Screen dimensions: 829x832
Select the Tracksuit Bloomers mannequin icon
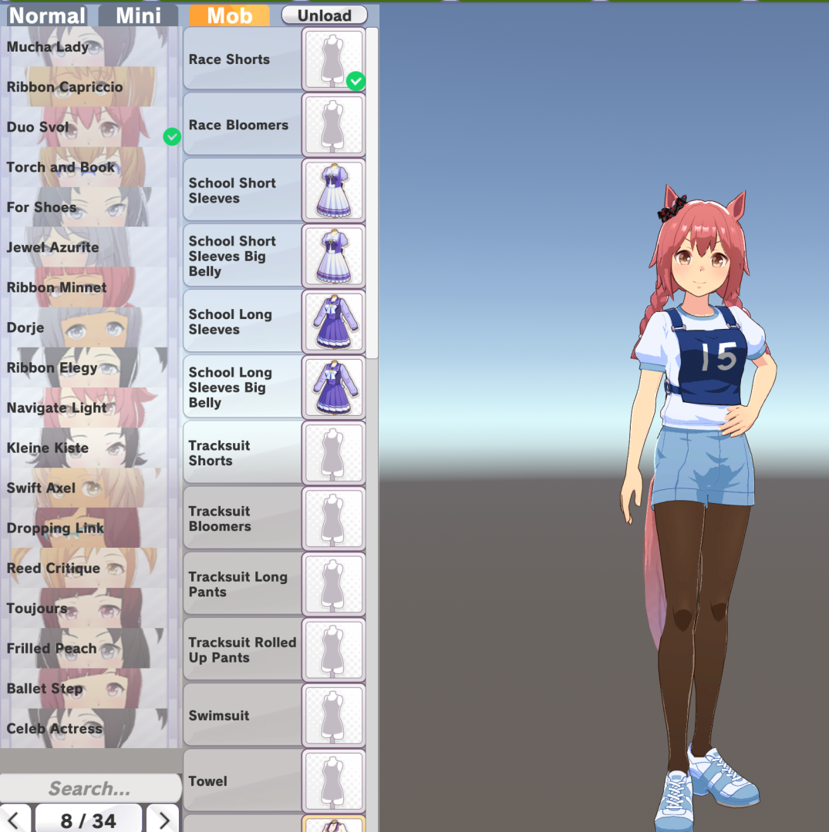pos(333,519)
